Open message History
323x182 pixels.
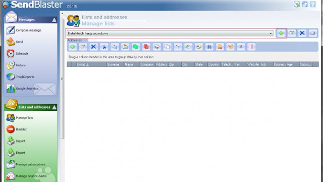click(x=16, y=65)
